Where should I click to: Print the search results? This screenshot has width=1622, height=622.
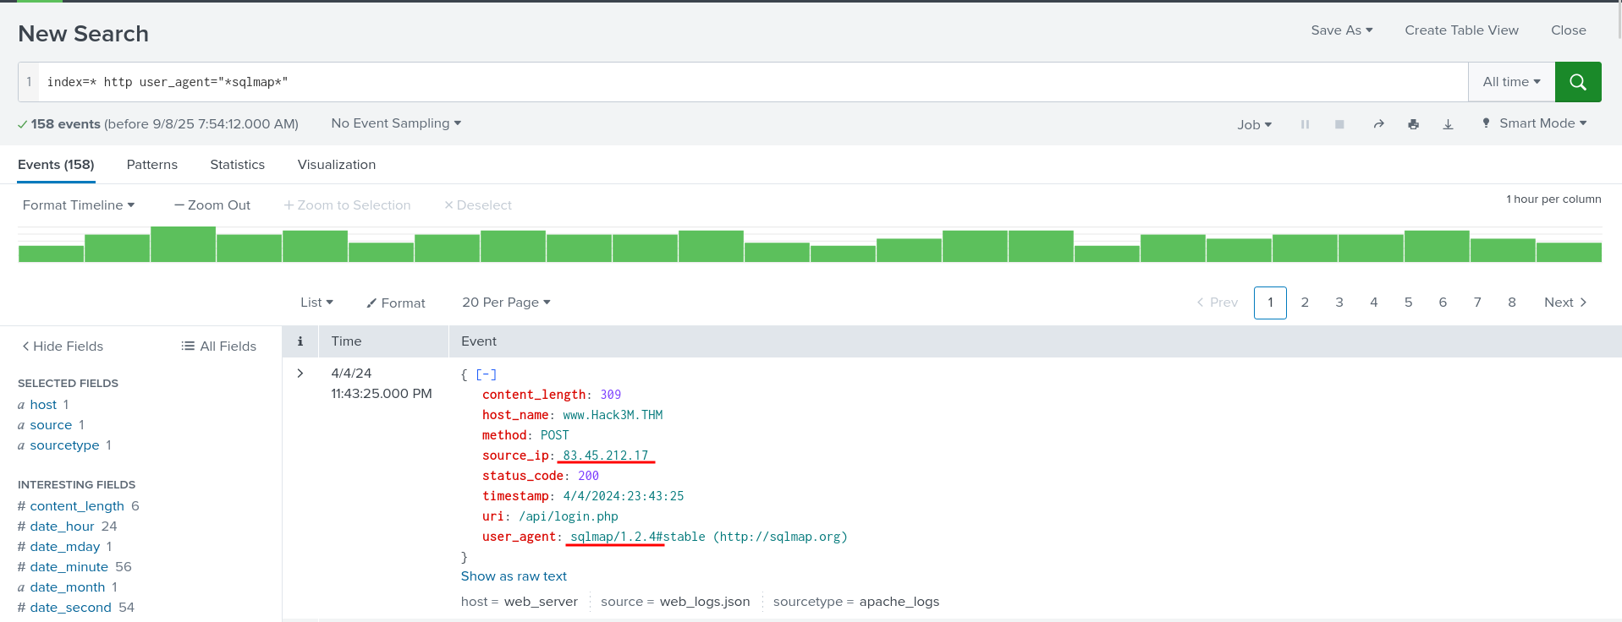[1413, 124]
